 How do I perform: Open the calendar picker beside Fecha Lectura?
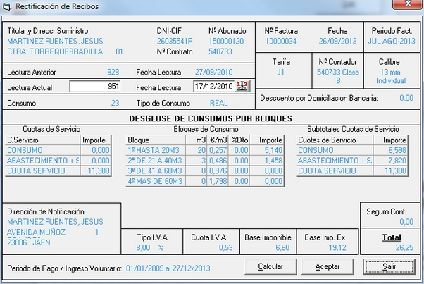point(242,86)
